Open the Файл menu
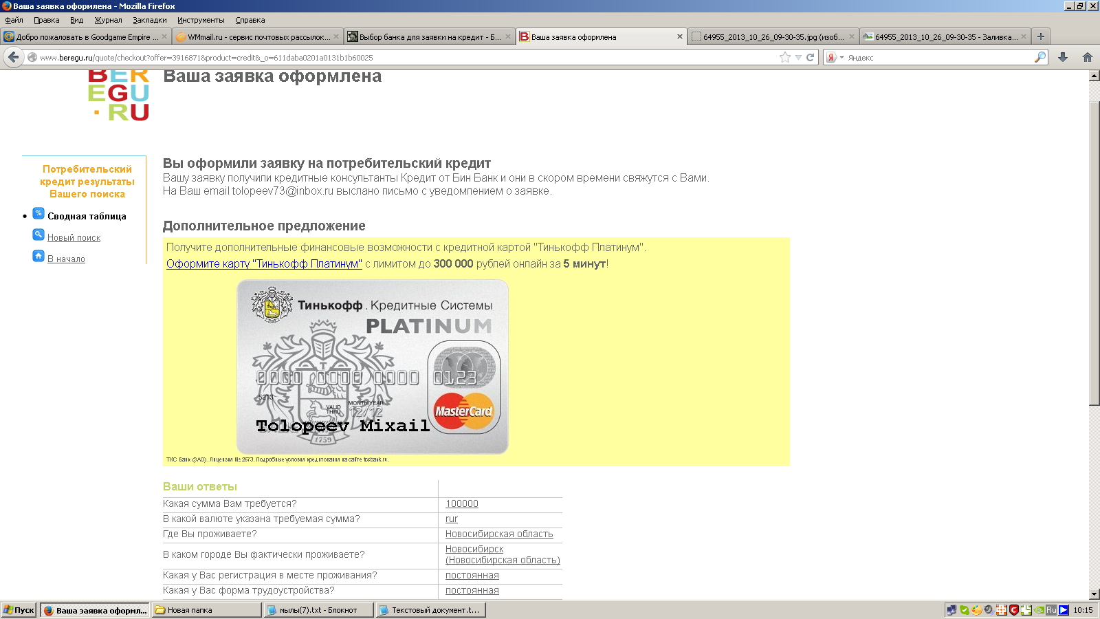Image resolution: width=1100 pixels, height=619 pixels. click(x=14, y=20)
